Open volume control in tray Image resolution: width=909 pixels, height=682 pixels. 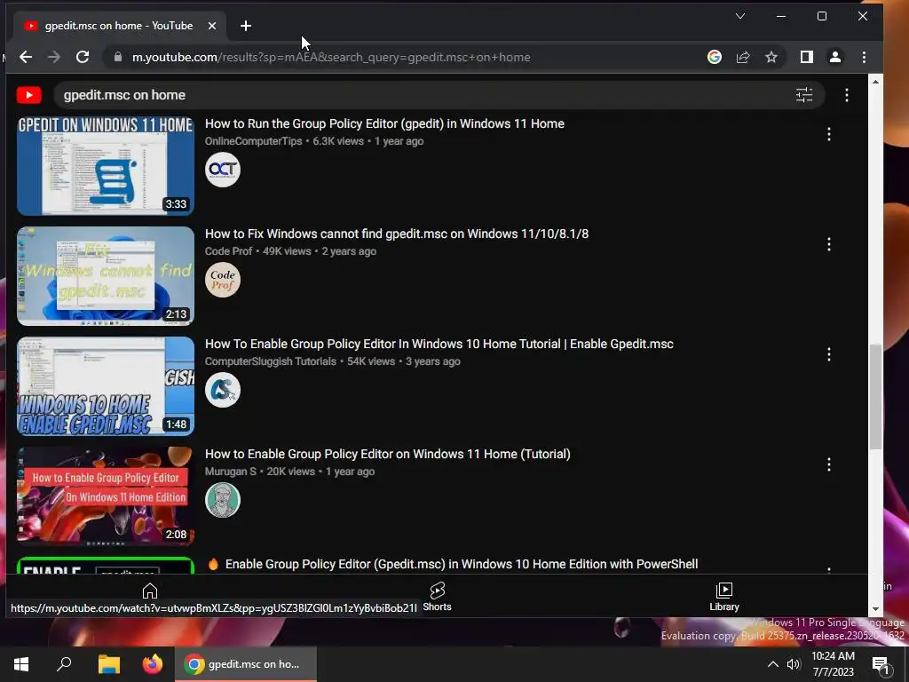[x=794, y=664]
